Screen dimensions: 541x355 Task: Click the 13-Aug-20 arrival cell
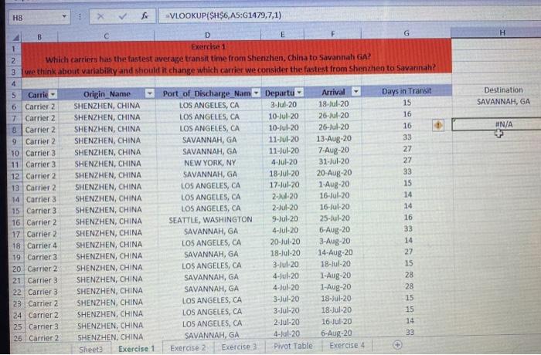click(334, 139)
